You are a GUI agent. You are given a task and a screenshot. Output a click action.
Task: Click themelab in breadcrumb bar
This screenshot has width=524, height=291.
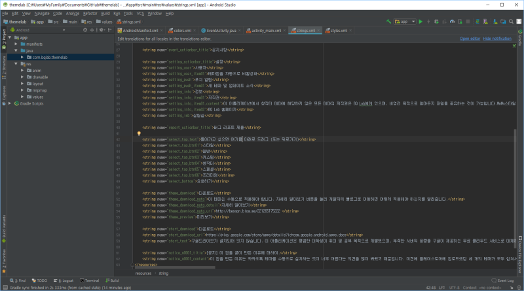pyautogui.click(x=14, y=22)
